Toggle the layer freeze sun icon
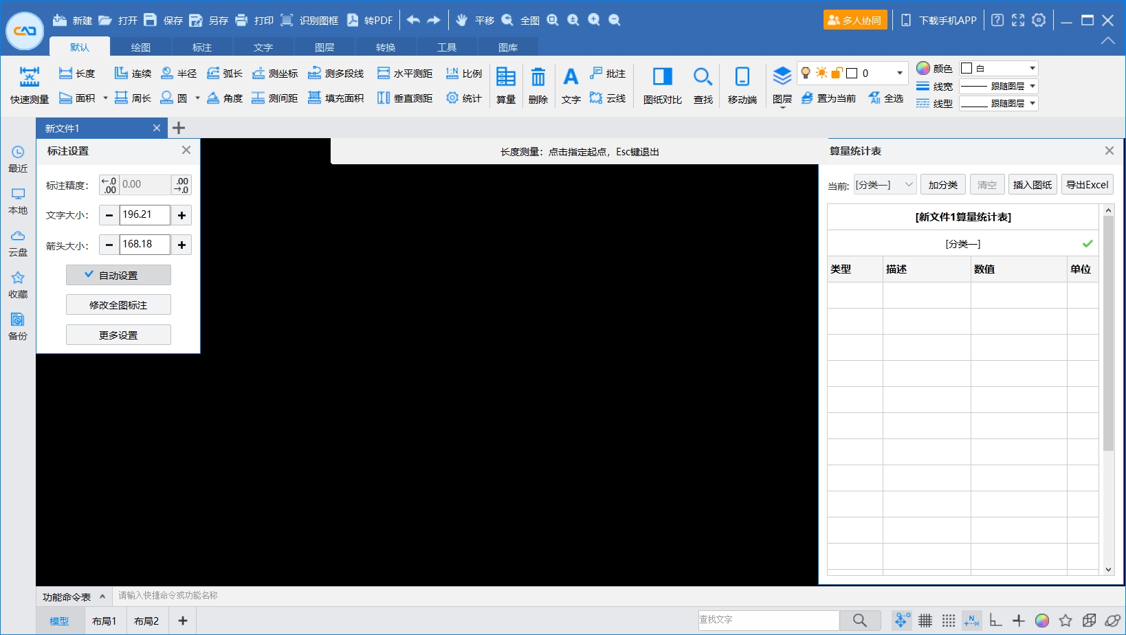1126x635 pixels. 821,73
